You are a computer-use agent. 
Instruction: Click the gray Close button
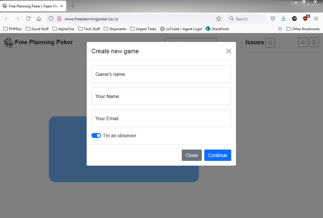pyautogui.click(x=192, y=155)
